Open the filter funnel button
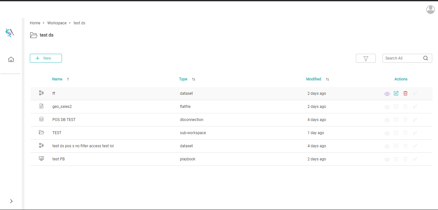The width and height of the screenshot is (438, 210). coord(365,58)
